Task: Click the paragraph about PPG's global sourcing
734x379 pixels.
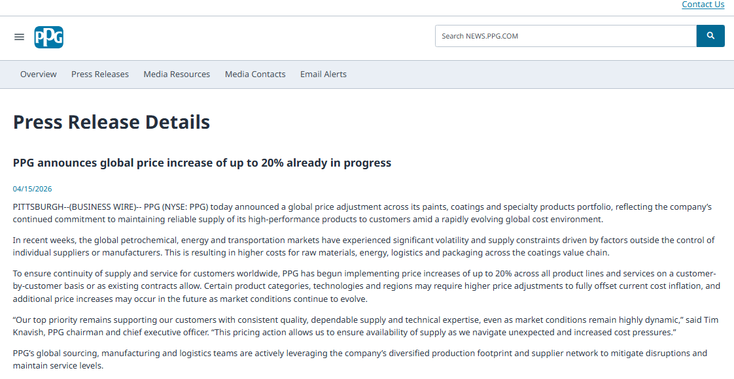Action: pos(360,359)
